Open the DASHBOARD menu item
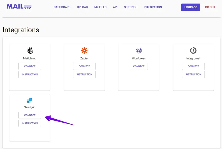Viewport: 222px width, 149px height. pyautogui.click(x=62, y=7)
